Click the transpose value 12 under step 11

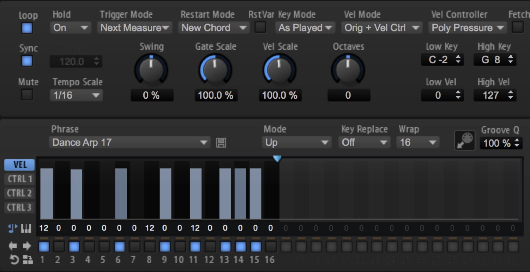pyautogui.click(x=195, y=228)
